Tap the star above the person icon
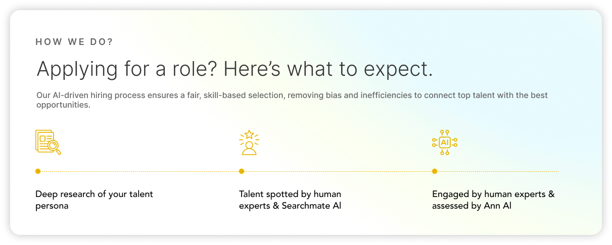This screenshot has height=245, width=612. 249,135
